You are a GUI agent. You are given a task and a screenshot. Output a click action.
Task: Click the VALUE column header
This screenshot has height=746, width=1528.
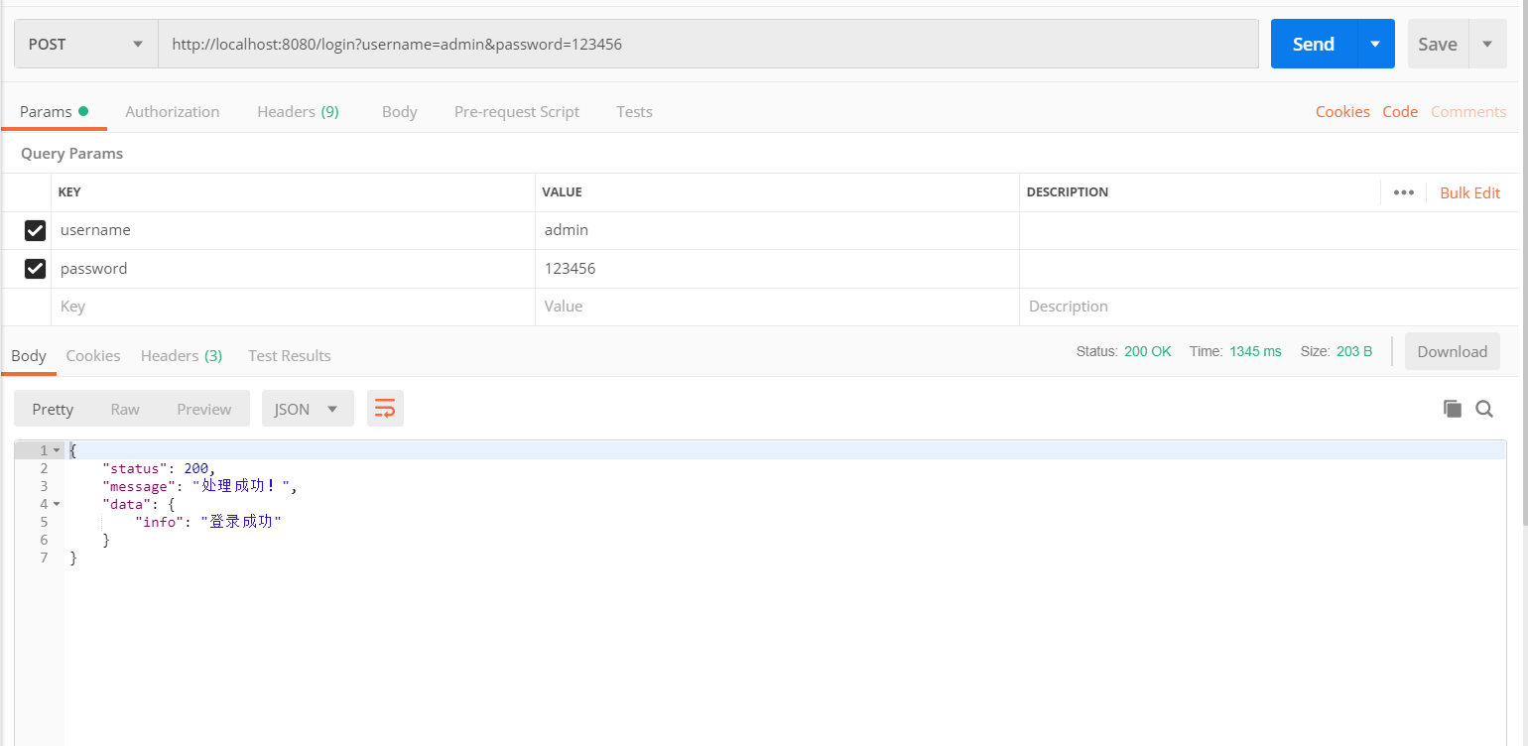[x=563, y=192]
